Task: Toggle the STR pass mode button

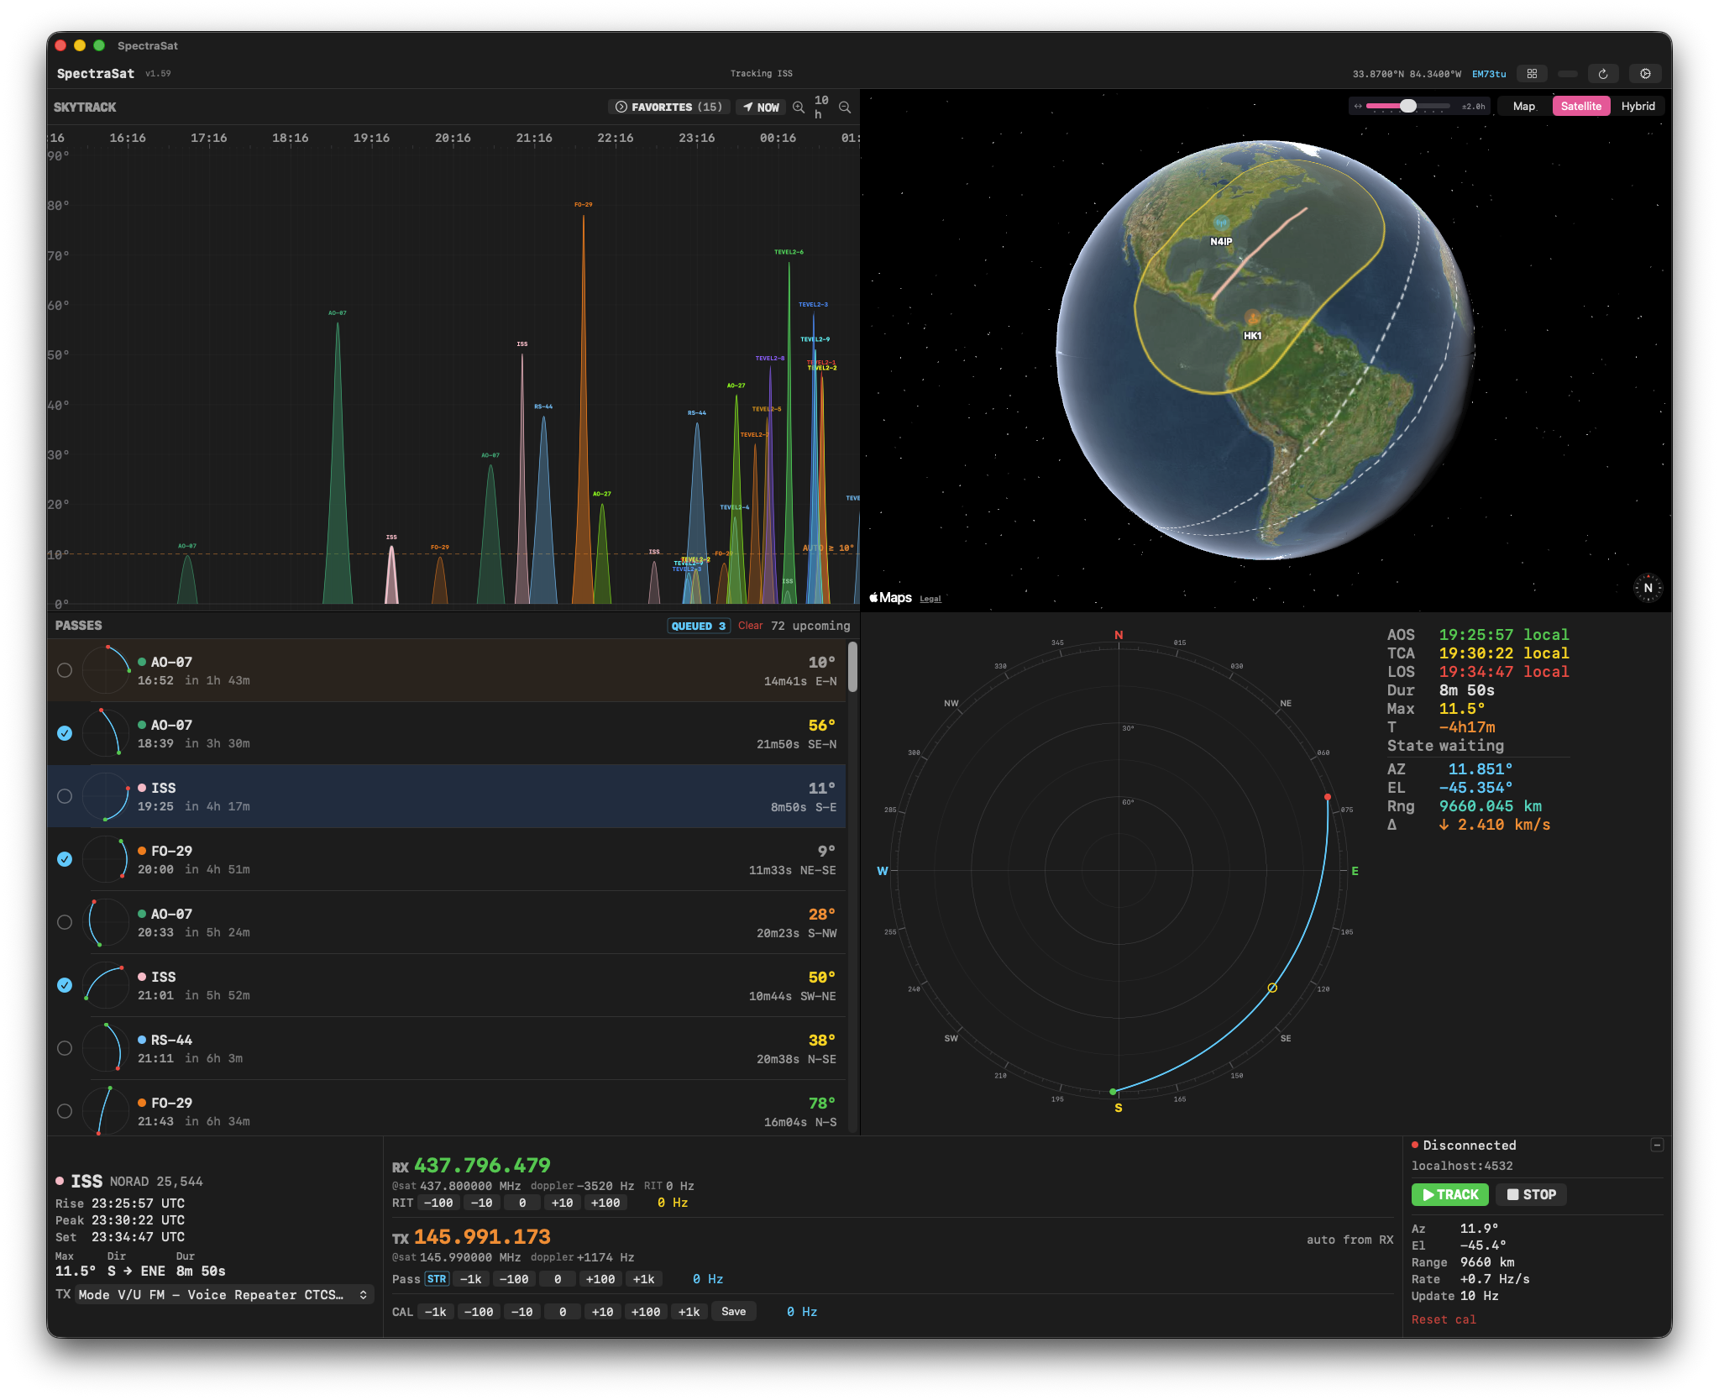Action: [437, 1279]
